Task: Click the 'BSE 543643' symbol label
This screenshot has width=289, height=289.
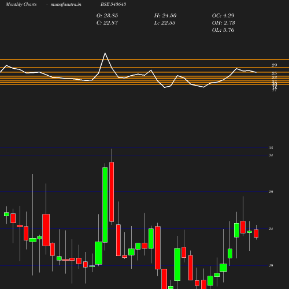Action: (113, 4)
